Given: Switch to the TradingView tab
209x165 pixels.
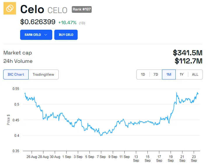Looking at the screenshot, I should point(43,74).
